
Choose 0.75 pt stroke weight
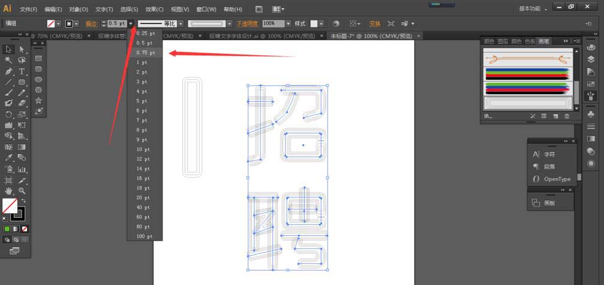point(145,53)
